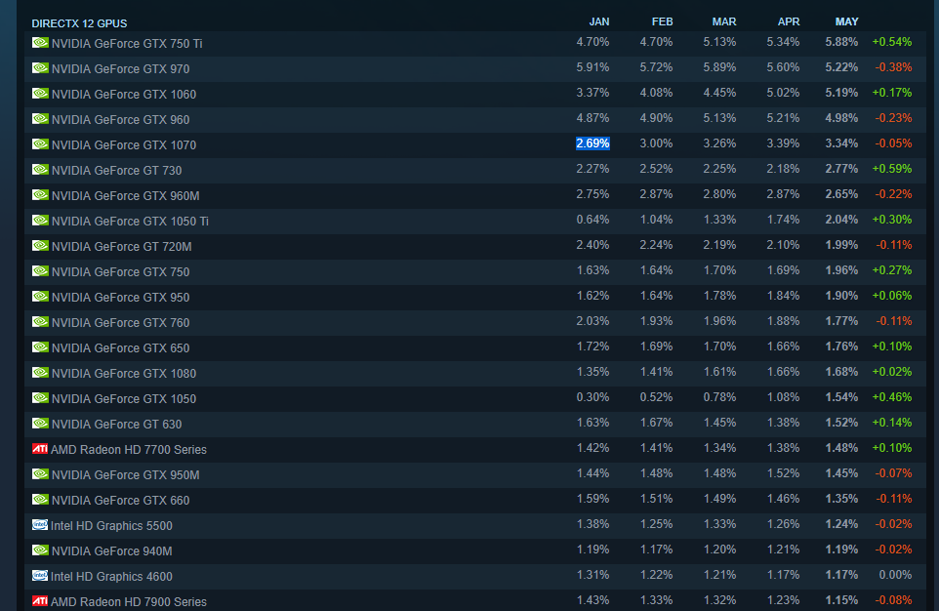Click the +0.59% change for GT 730
939x611 pixels.
891,170
